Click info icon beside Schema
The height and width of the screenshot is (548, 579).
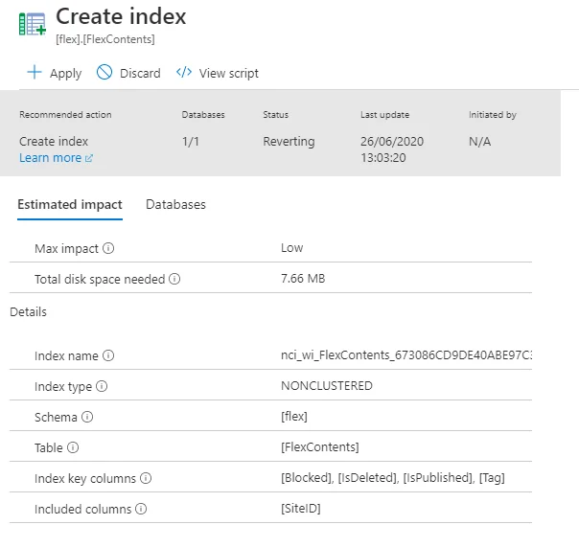pos(87,418)
